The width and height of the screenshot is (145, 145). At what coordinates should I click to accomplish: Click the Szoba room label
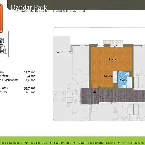pyautogui.click(x=112, y=59)
